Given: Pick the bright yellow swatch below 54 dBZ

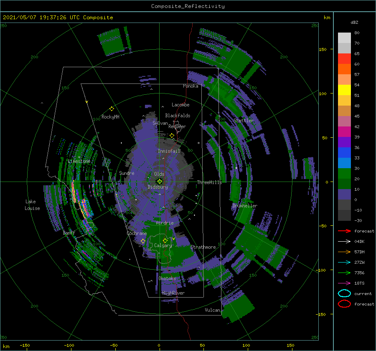Looking at the screenshot, I should pos(344,90).
